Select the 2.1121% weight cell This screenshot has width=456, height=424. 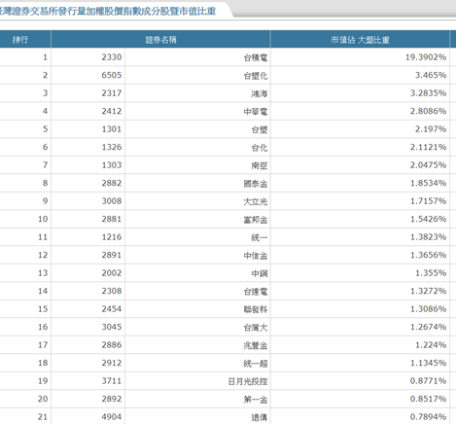tap(360, 147)
